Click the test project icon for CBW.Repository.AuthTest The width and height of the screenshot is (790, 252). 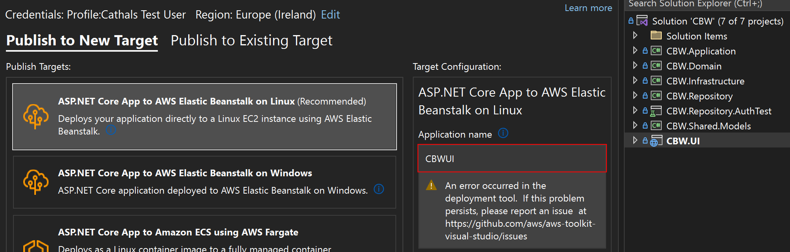[x=655, y=111]
